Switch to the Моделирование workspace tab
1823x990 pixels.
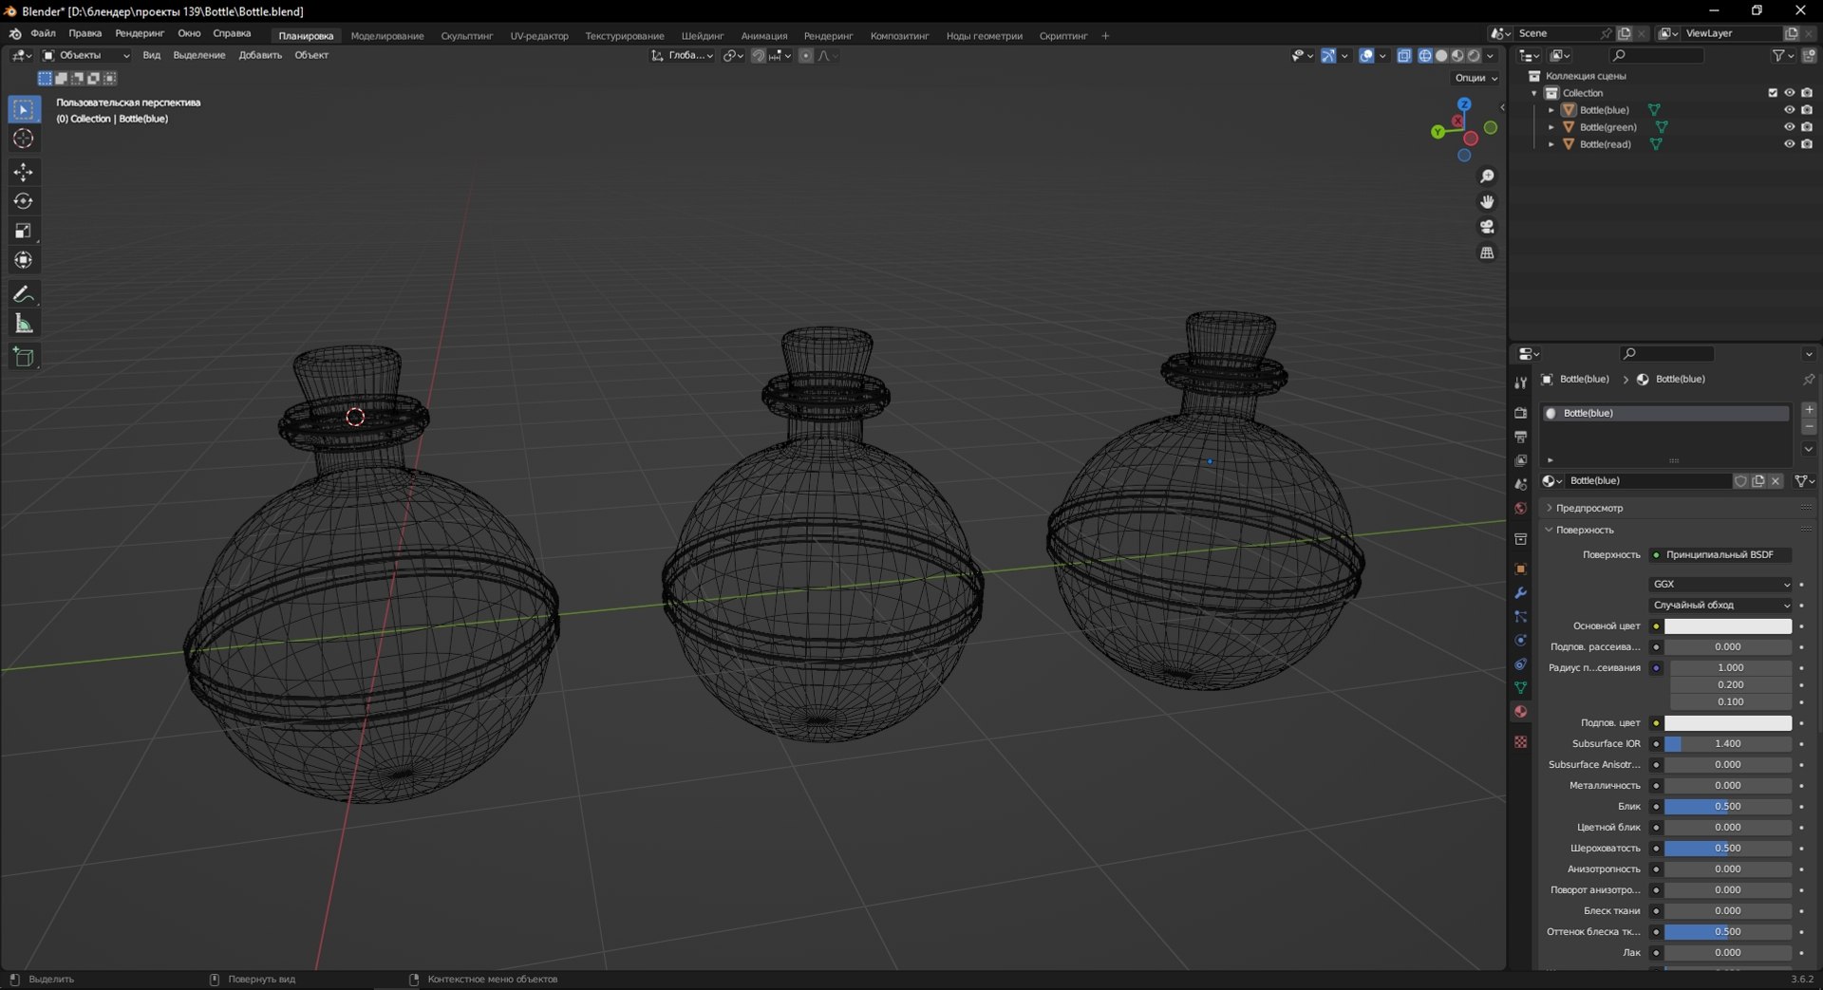[387, 36]
